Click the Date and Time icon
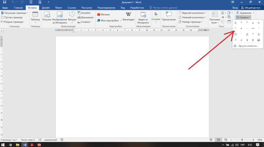264x147 pixels. tap(229, 17)
